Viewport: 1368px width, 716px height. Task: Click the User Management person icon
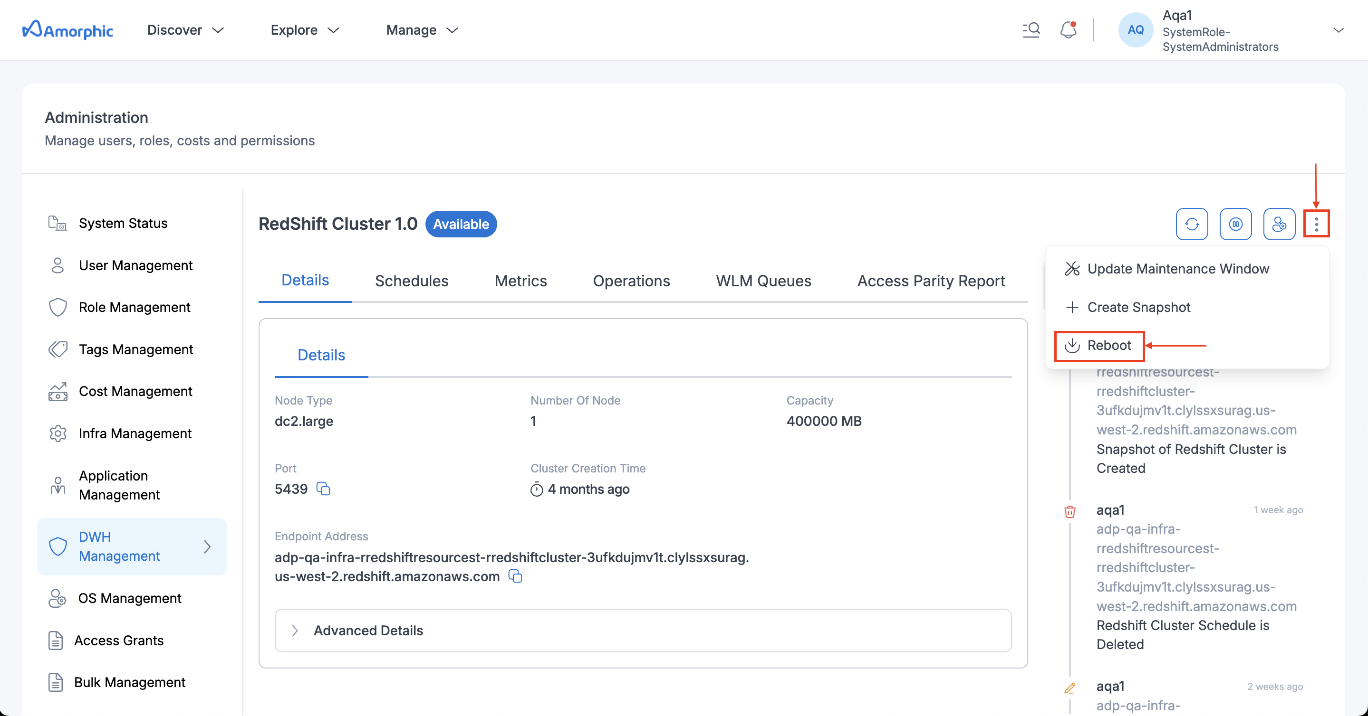click(58, 265)
